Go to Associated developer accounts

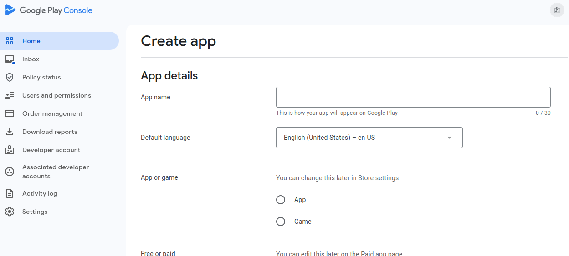(x=55, y=172)
